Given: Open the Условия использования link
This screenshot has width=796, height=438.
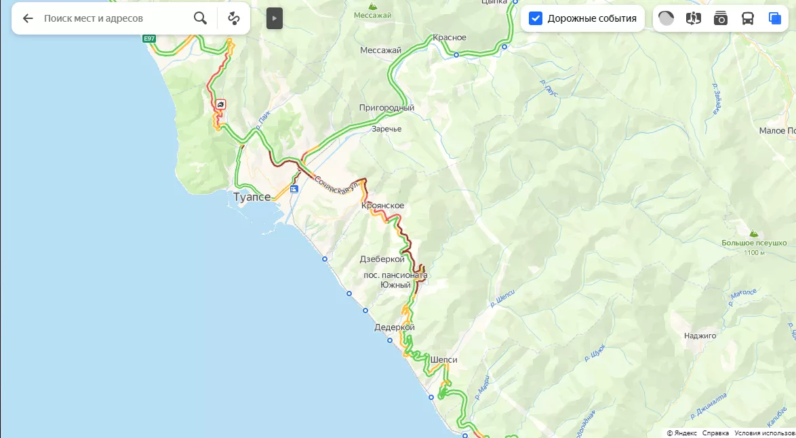Looking at the screenshot, I should 765,433.
